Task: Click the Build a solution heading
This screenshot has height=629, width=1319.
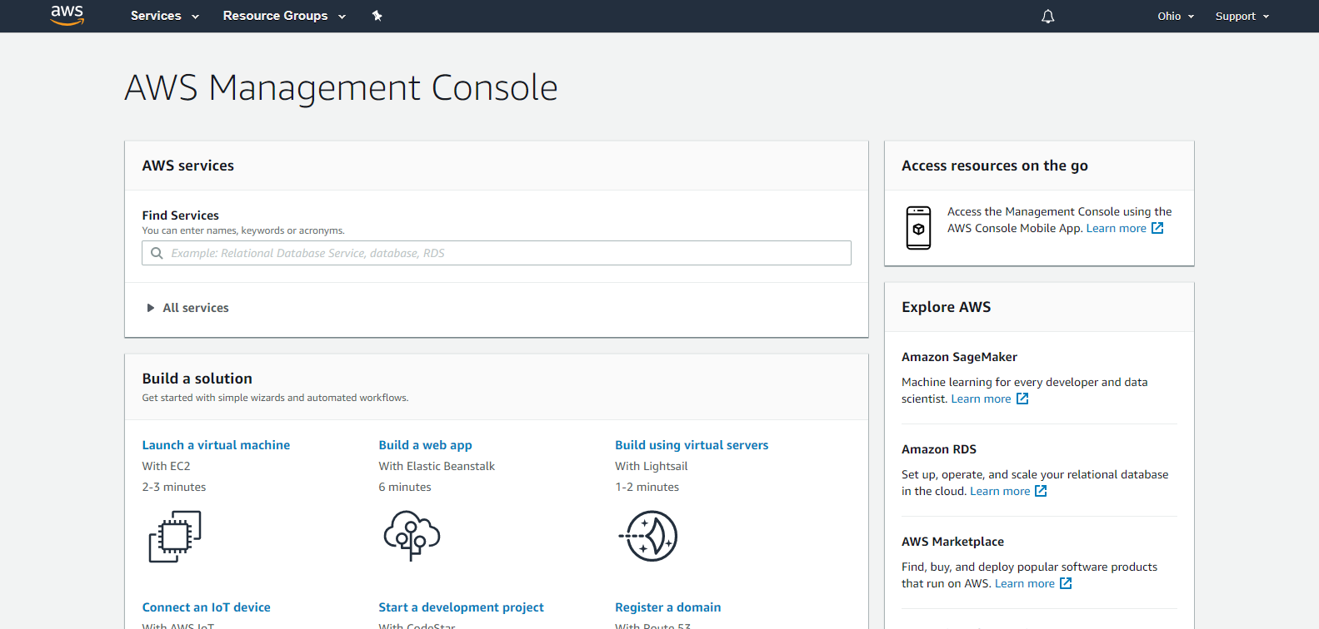Action: pos(197,379)
